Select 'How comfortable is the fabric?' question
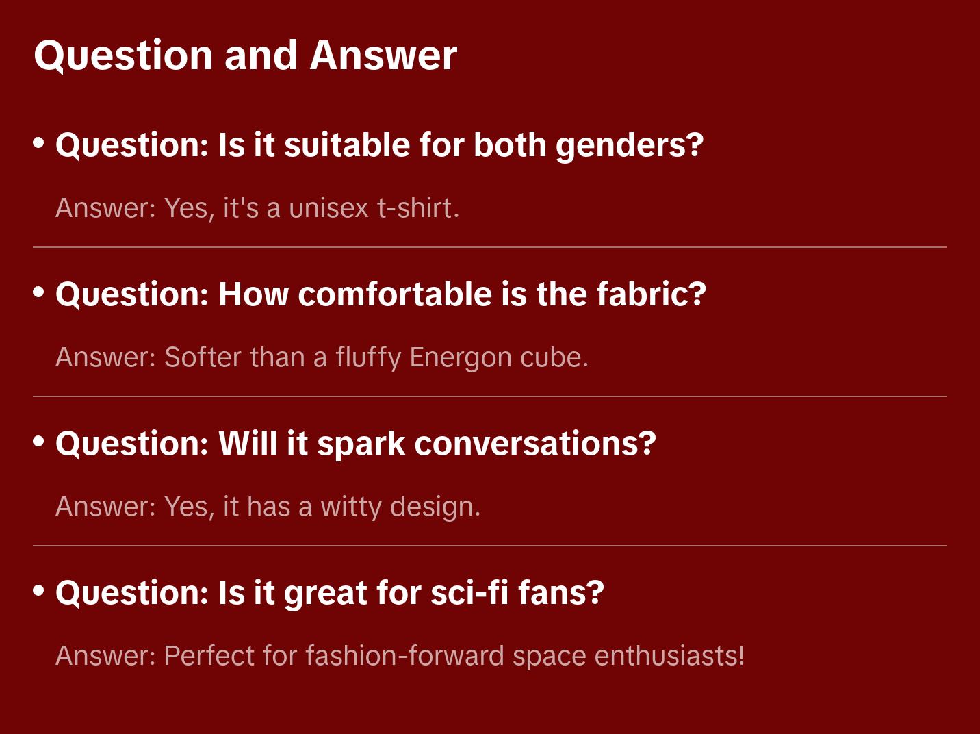This screenshot has height=734, width=980. point(381,294)
